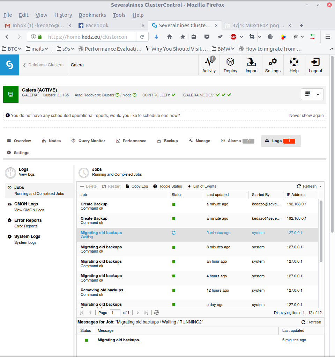
Task: Expand the BMW bookmarks folder
Action: (223, 49)
